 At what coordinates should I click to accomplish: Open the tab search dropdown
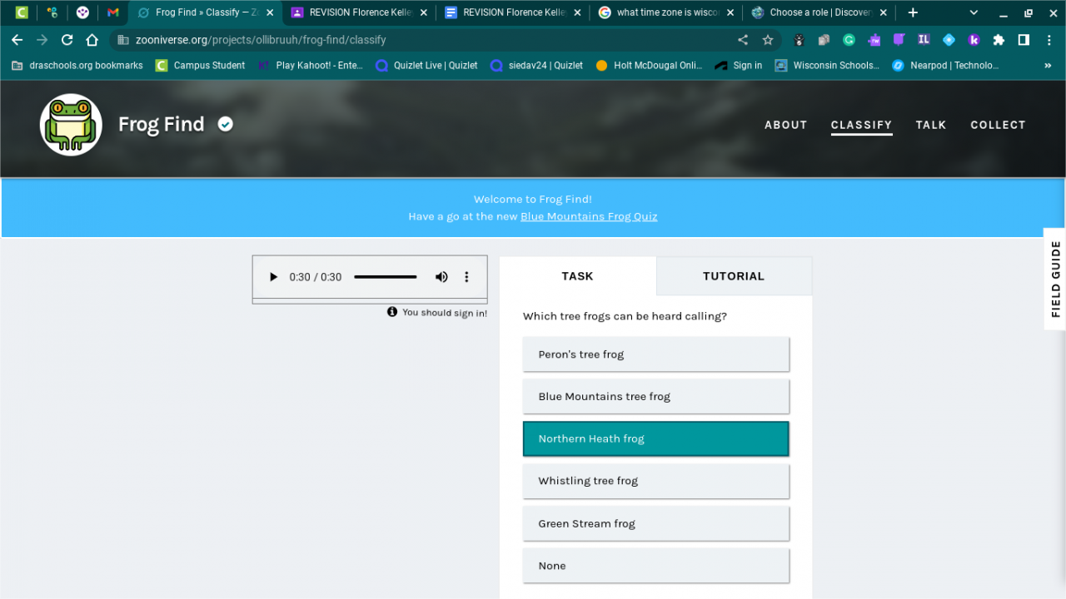tap(974, 12)
